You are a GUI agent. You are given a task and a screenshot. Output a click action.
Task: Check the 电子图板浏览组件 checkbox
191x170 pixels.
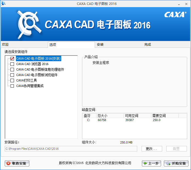[12, 75]
